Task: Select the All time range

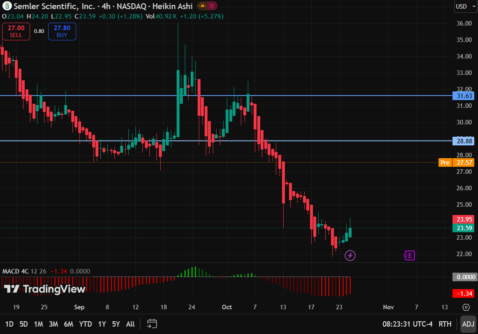Action: click(x=130, y=324)
